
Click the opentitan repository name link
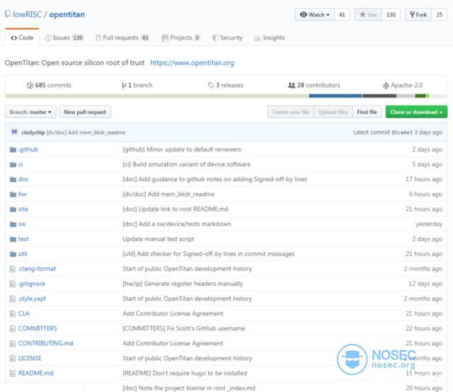point(67,14)
